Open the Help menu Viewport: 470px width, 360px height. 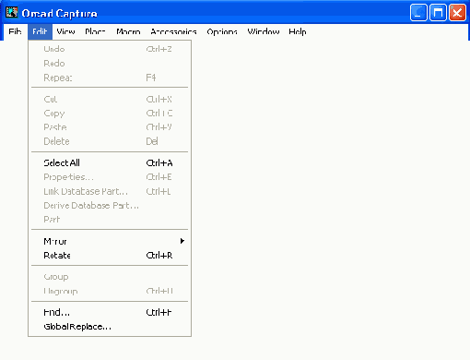point(298,31)
